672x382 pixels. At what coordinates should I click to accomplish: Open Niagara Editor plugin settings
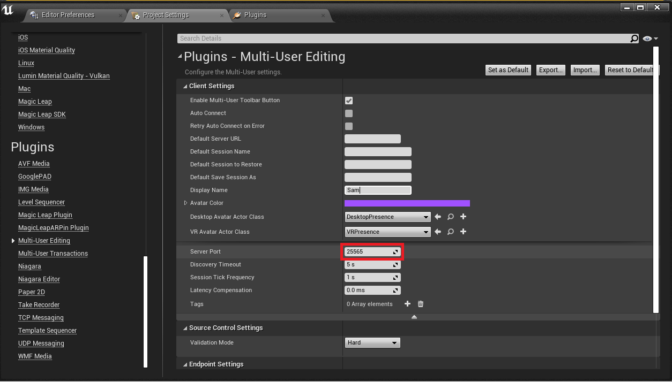39,279
